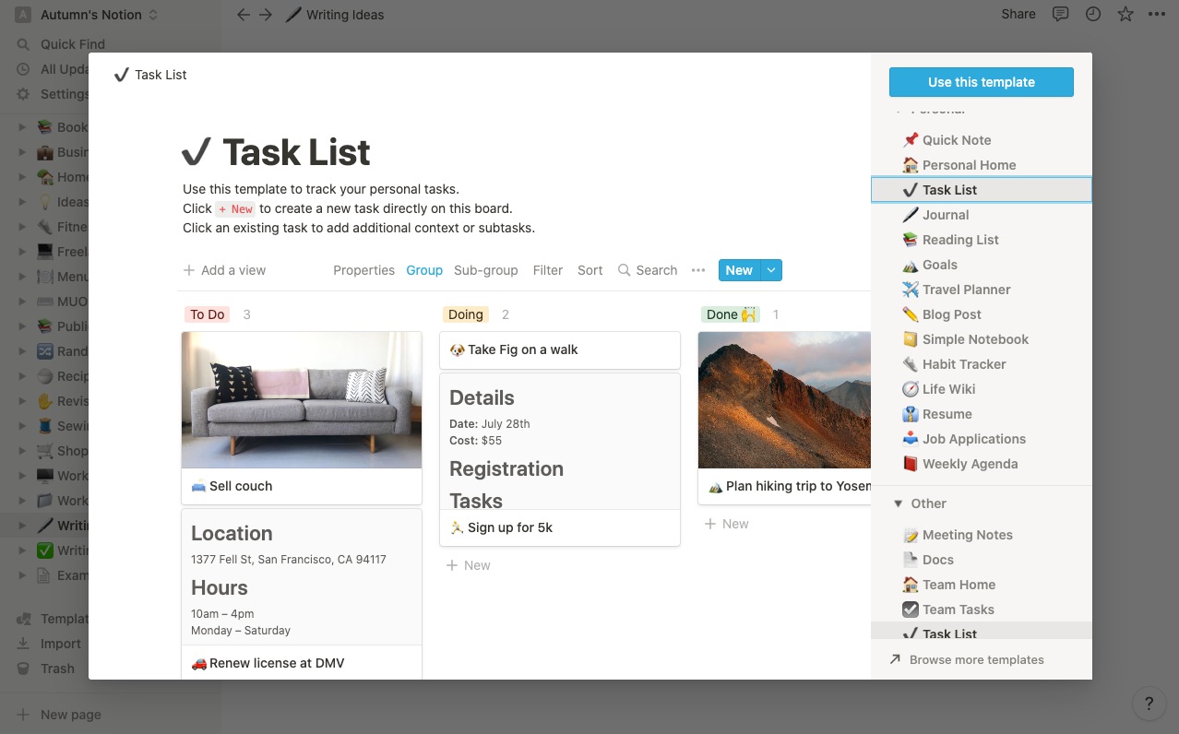
Task: Expand the MUO page in the sidebar
Action: click(22, 302)
